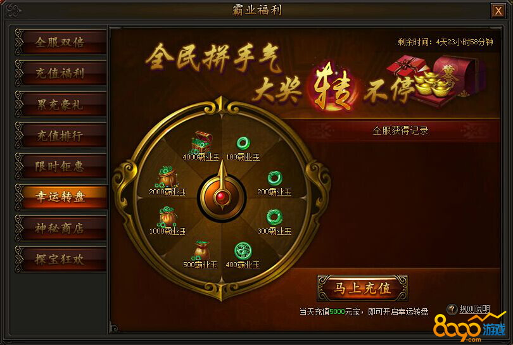This screenshot has width=513, height=345.
Task: Select the 限时钜惠 tab
Action: coord(61,166)
